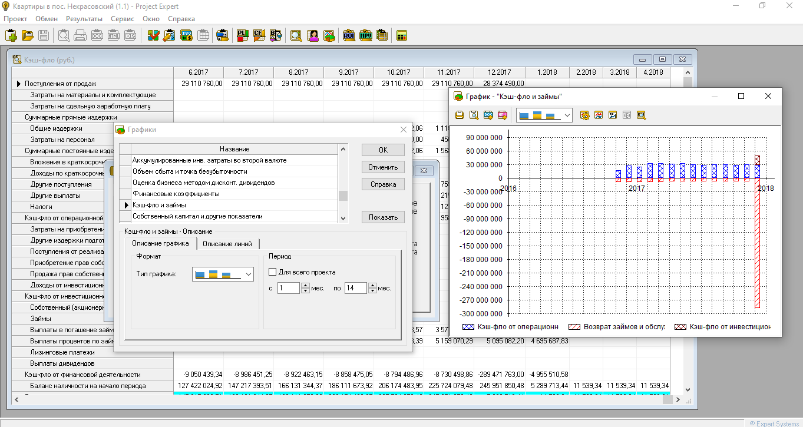Click the pie and bar chart toolbar icon

[x=329, y=35]
